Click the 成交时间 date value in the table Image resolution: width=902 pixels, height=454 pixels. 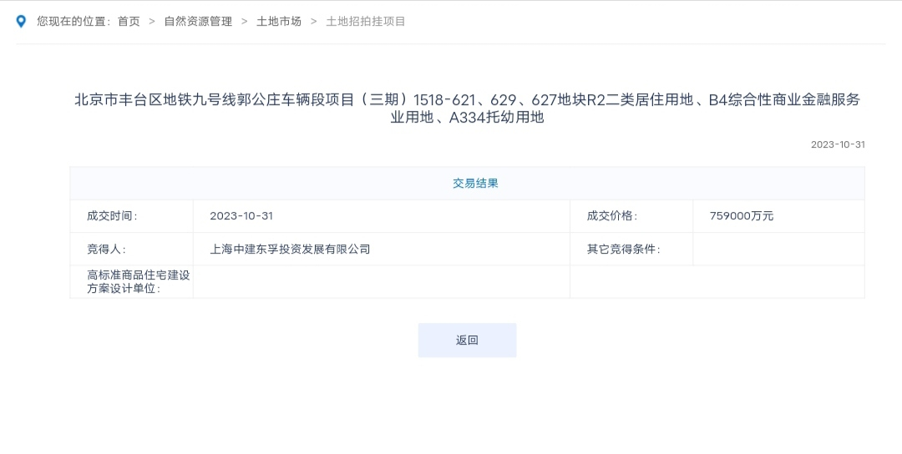pos(241,216)
